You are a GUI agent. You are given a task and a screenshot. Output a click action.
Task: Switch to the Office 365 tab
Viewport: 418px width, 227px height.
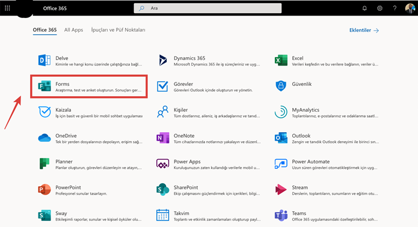point(45,30)
